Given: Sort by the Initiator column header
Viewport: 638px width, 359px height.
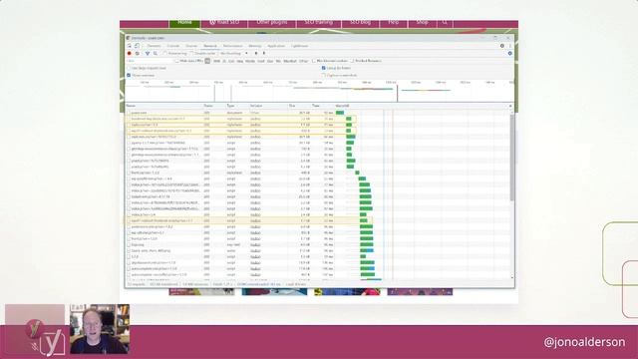Looking at the screenshot, I should (268, 106).
